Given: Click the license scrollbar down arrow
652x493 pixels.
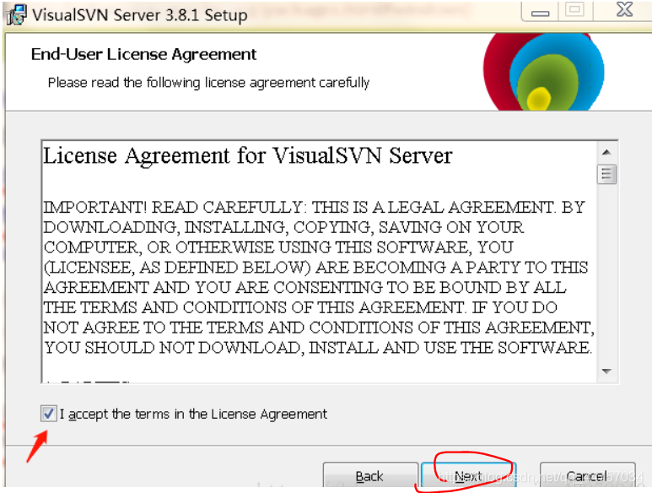Looking at the screenshot, I should click(606, 371).
